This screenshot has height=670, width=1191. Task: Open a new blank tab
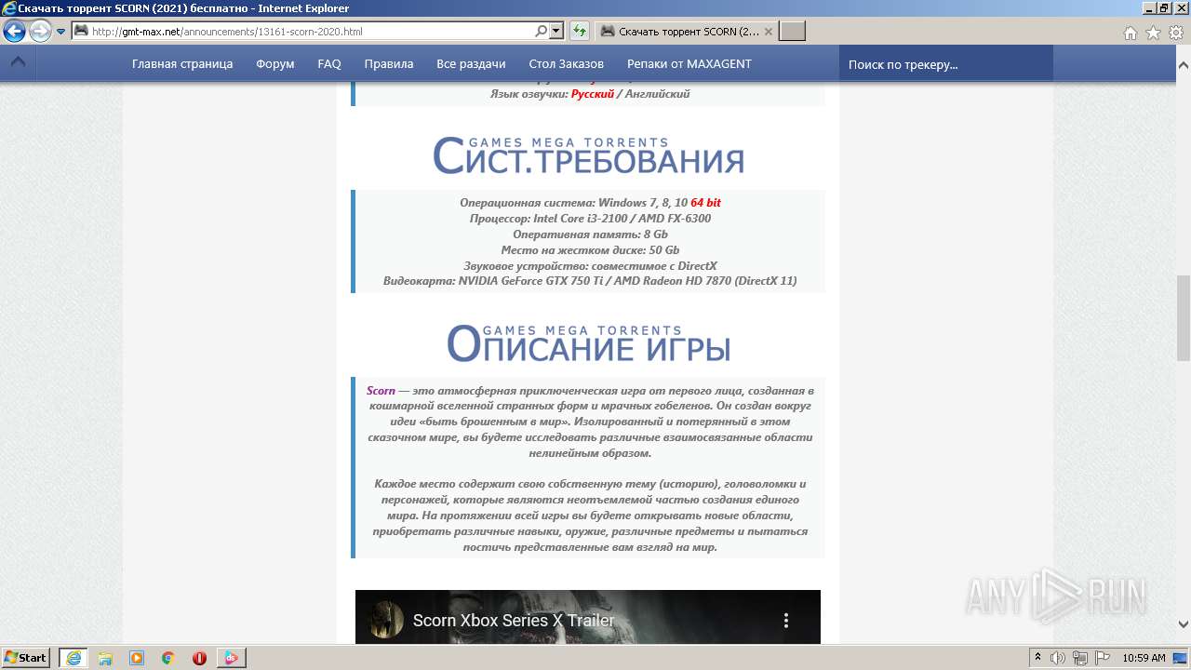(x=792, y=32)
